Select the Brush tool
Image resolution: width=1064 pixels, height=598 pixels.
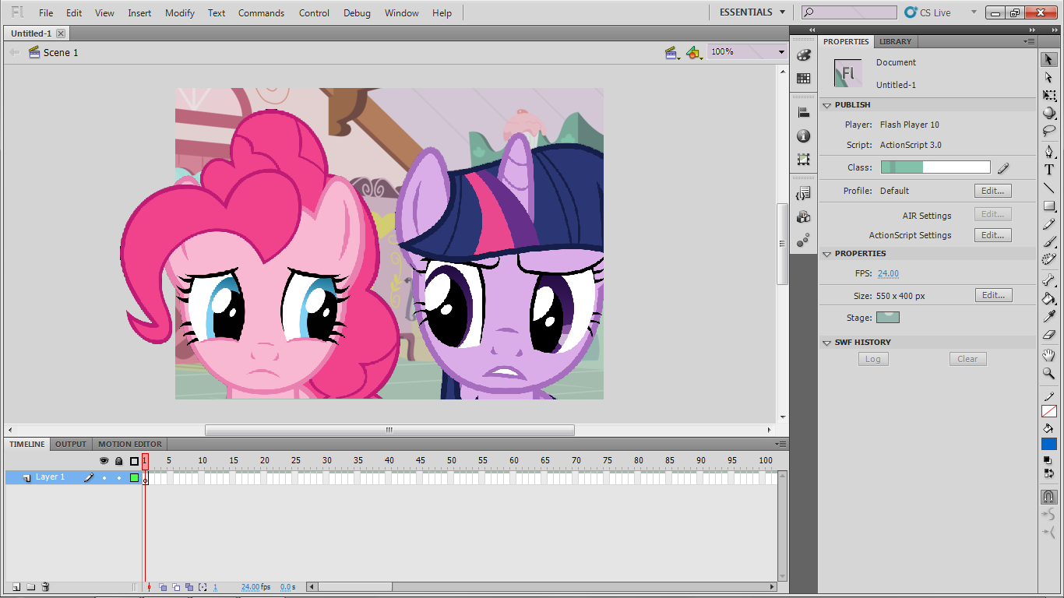tap(1049, 242)
